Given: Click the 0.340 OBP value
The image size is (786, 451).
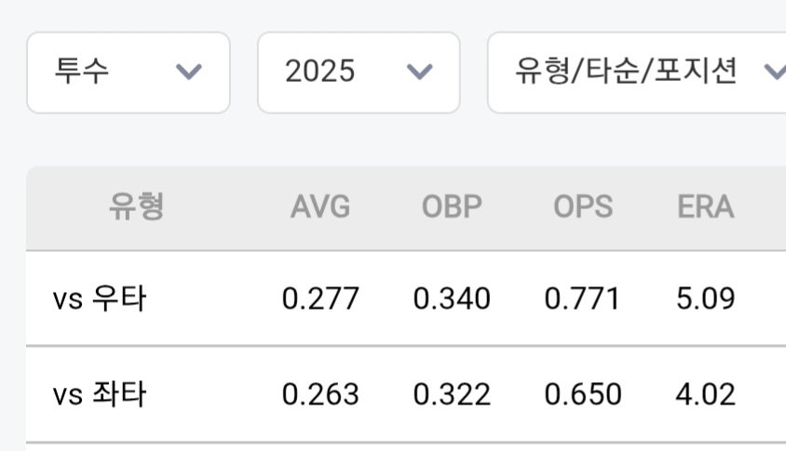Looking at the screenshot, I should [452, 298].
